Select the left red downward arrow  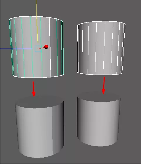(x=34, y=89)
